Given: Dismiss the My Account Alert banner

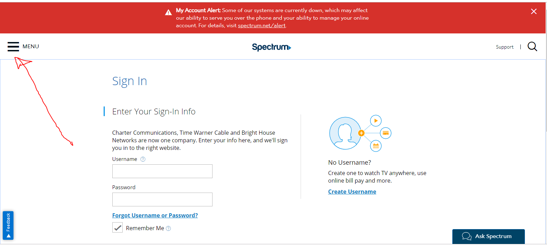Looking at the screenshot, I should coord(534,11).
